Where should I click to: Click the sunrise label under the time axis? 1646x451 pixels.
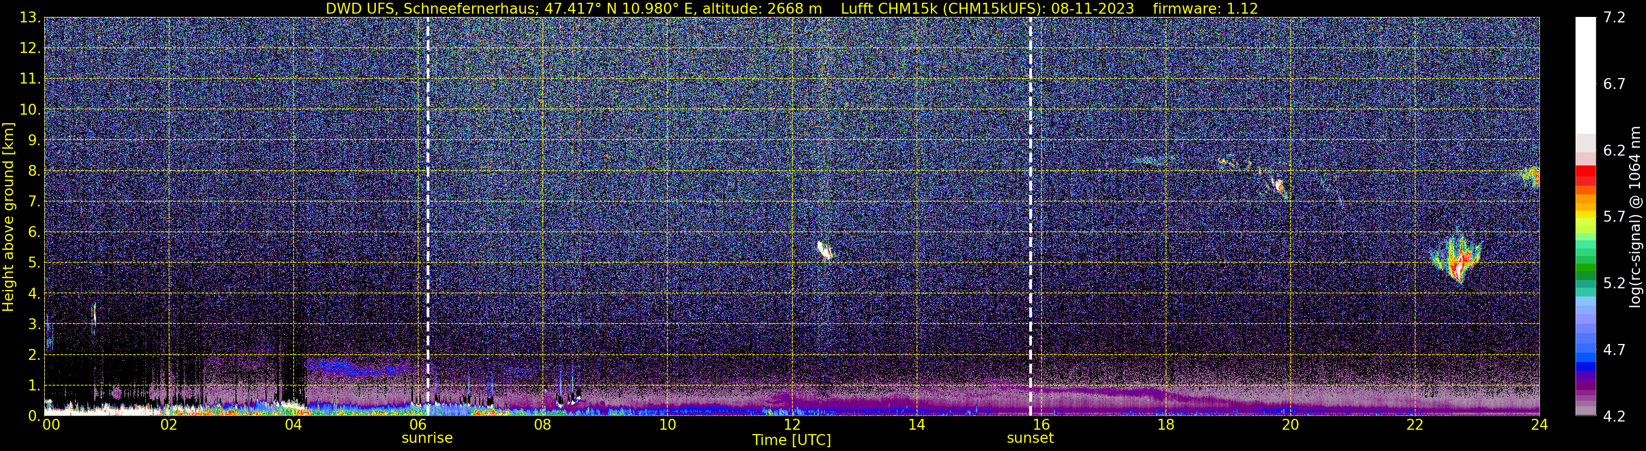[427, 438]
